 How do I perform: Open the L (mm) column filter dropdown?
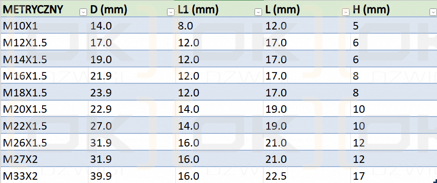(x=346, y=12)
